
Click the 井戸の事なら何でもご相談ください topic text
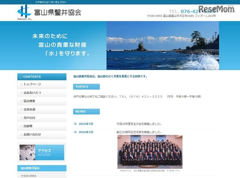[137, 97]
